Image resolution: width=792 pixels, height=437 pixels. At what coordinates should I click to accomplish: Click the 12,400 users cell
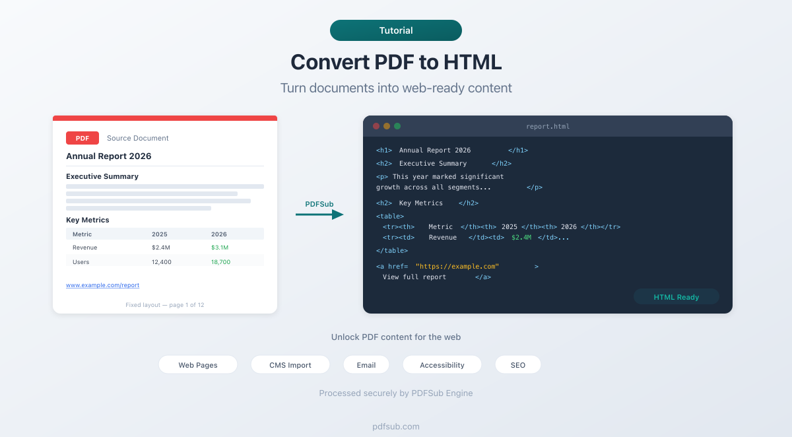coord(162,262)
